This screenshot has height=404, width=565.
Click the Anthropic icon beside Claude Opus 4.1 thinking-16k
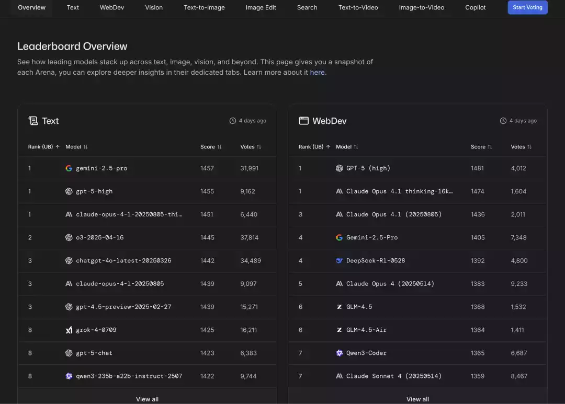[339, 191]
